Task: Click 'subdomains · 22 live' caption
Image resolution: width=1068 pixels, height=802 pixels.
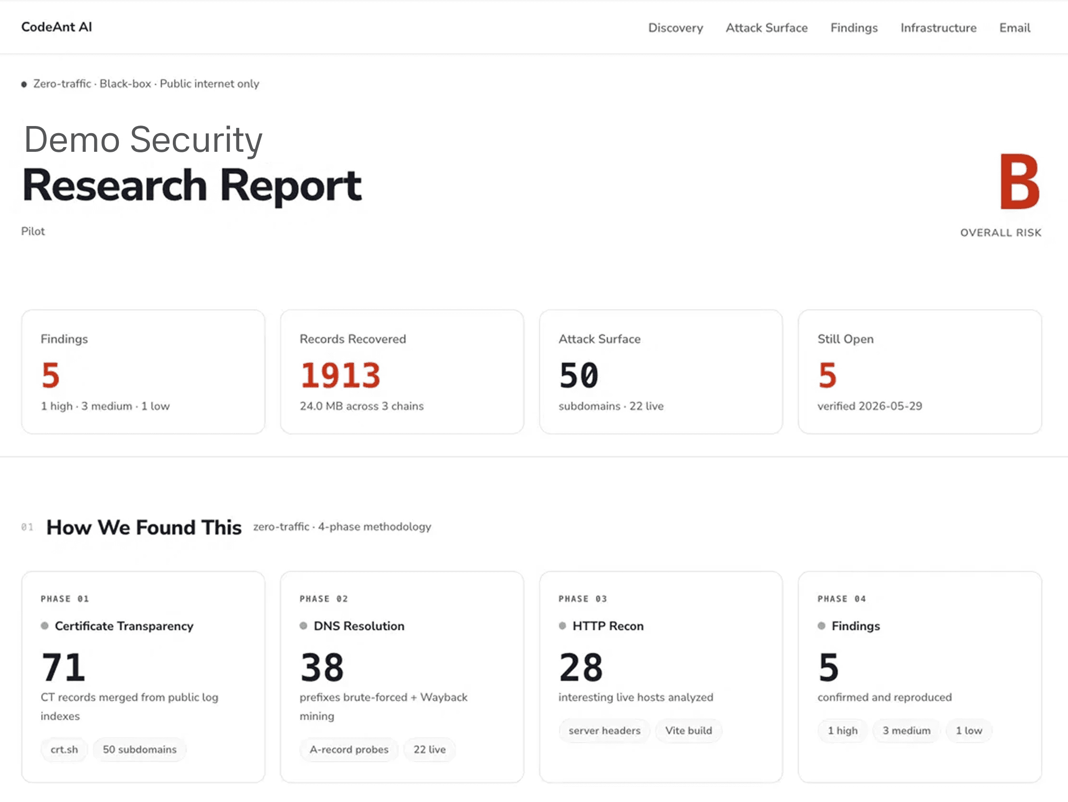Action: click(x=611, y=406)
